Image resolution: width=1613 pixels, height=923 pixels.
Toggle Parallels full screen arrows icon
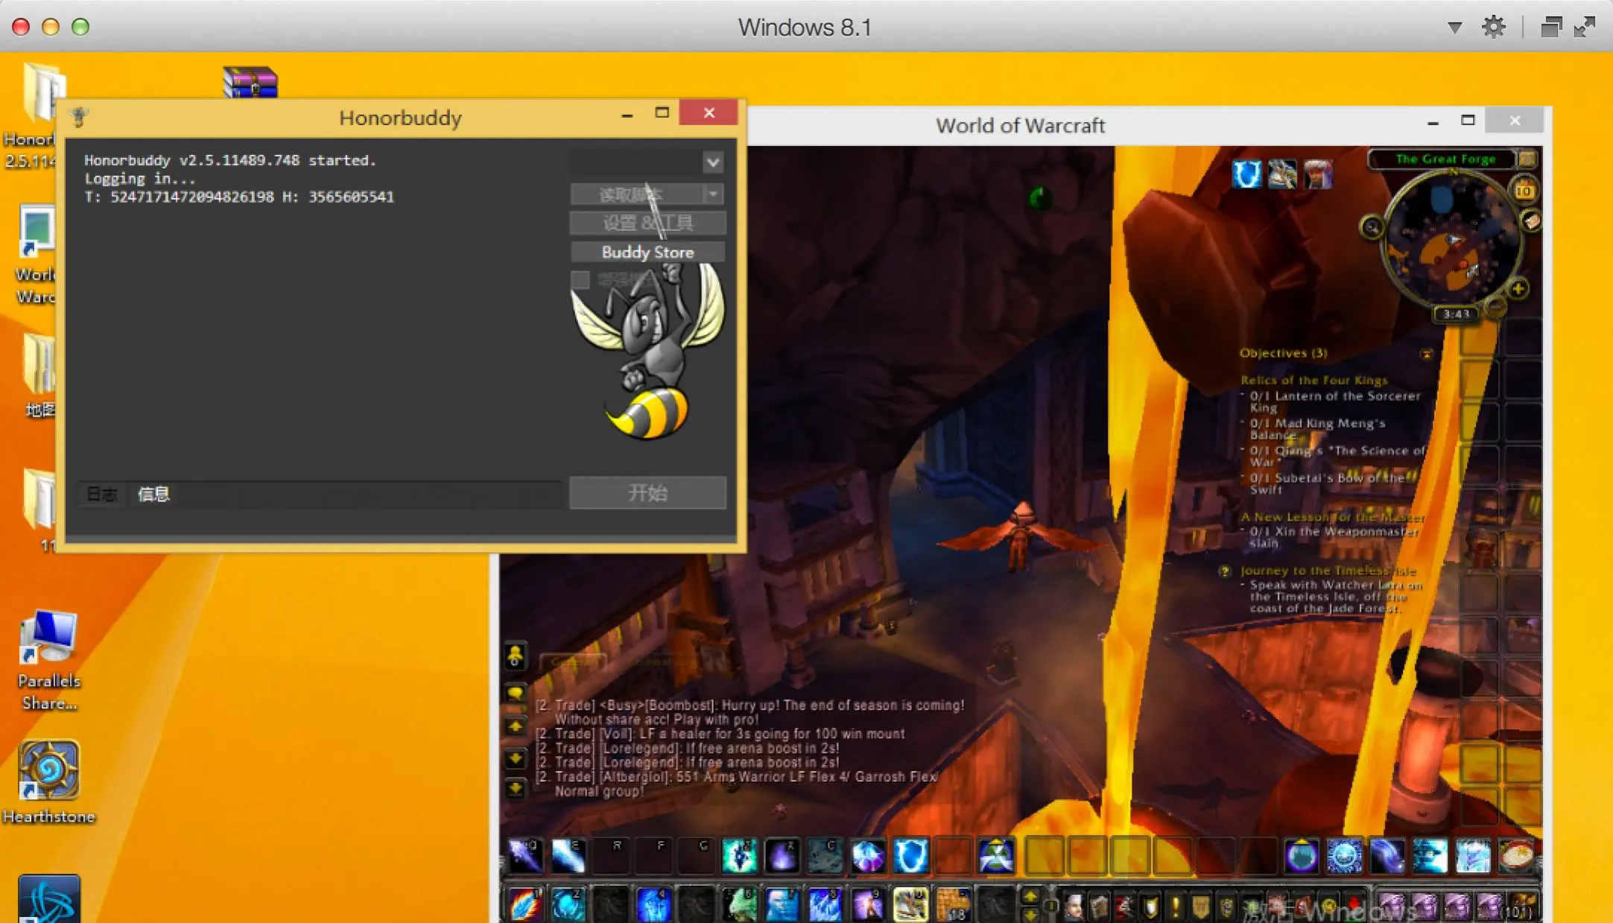pyautogui.click(x=1585, y=27)
